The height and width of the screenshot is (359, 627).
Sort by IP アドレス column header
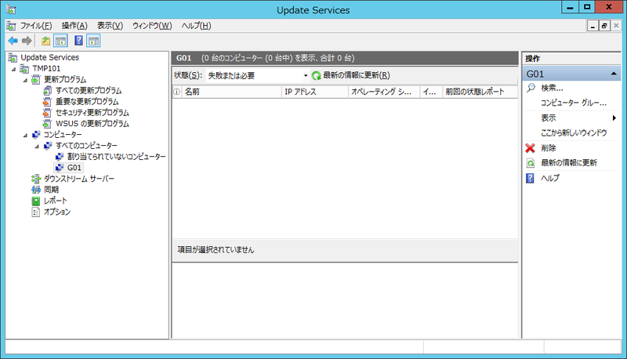pyautogui.click(x=315, y=92)
